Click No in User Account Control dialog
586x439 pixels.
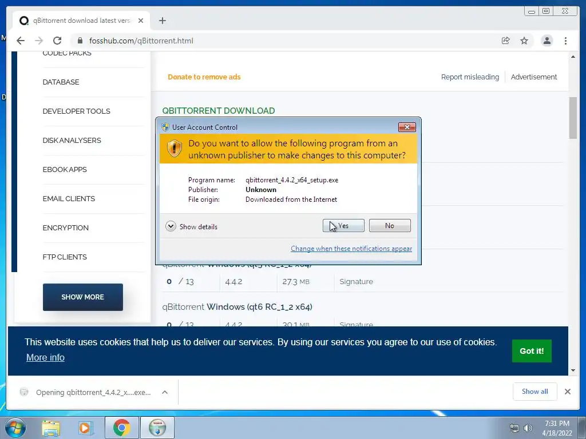[x=389, y=225]
